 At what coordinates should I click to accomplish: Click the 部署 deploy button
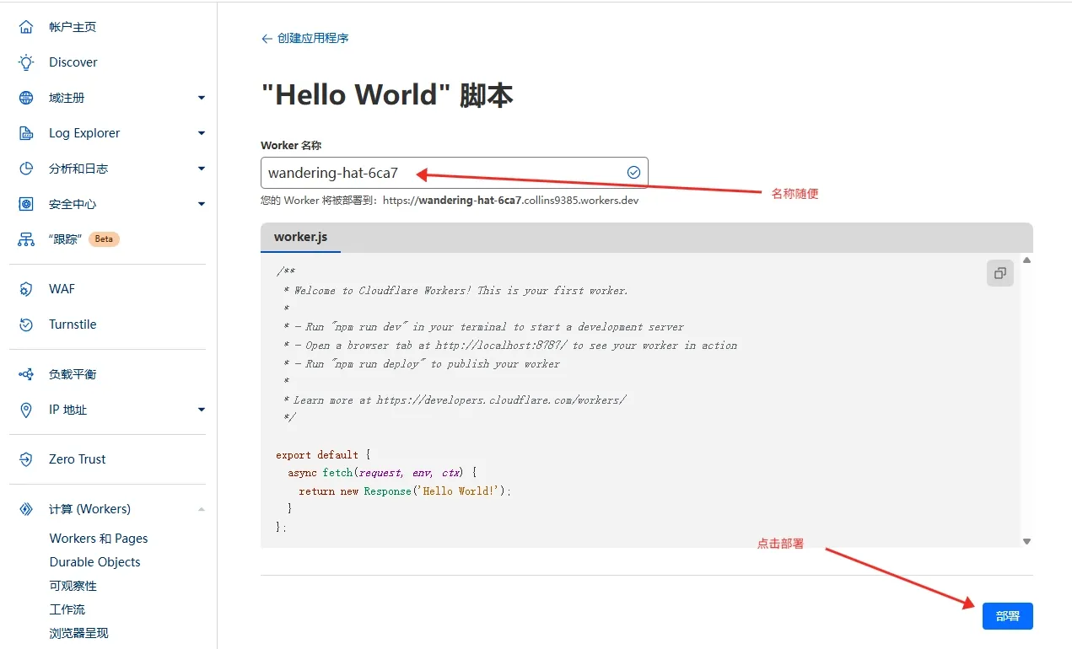(1008, 616)
